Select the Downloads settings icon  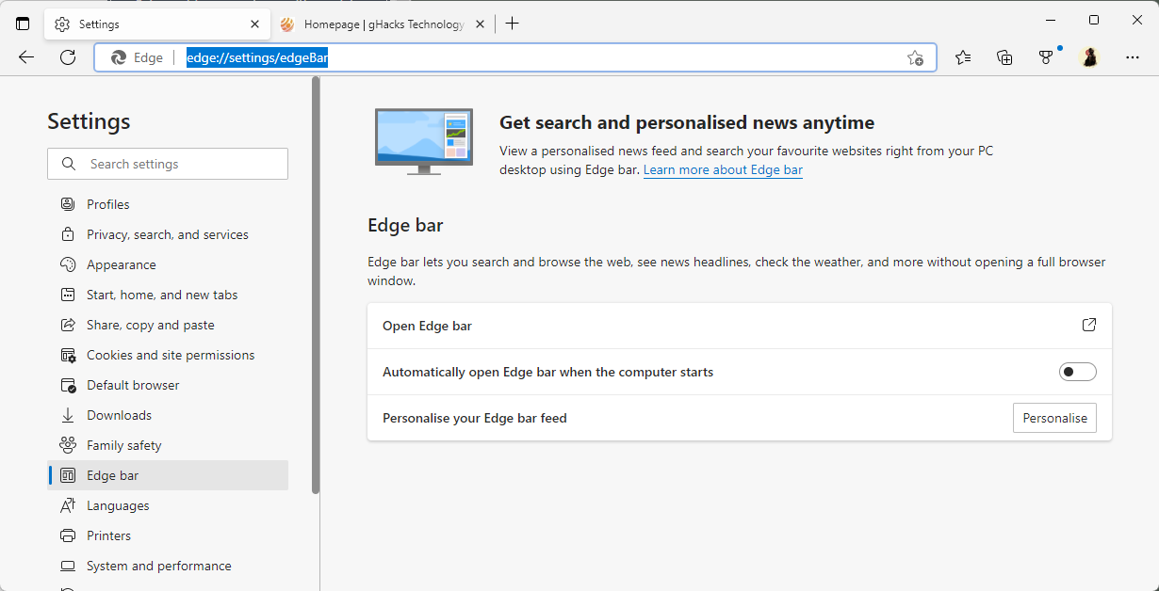(x=67, y=415)
